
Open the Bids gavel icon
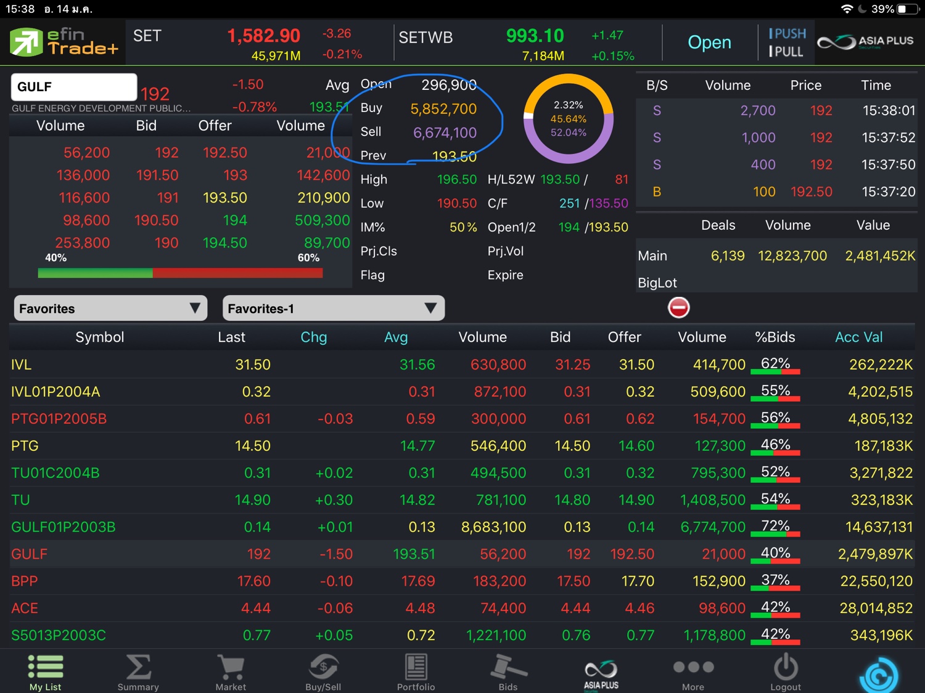[508, 672]
